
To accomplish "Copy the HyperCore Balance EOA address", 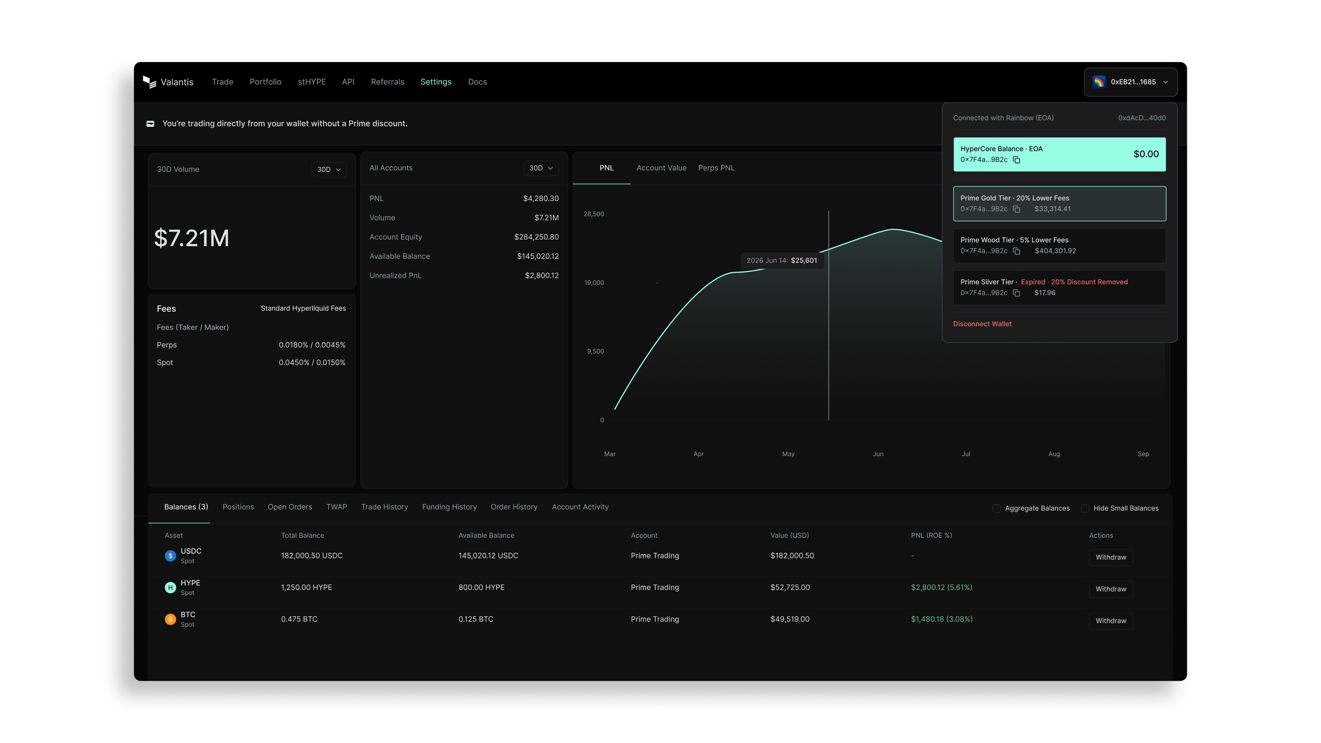I will (1016, 160).
